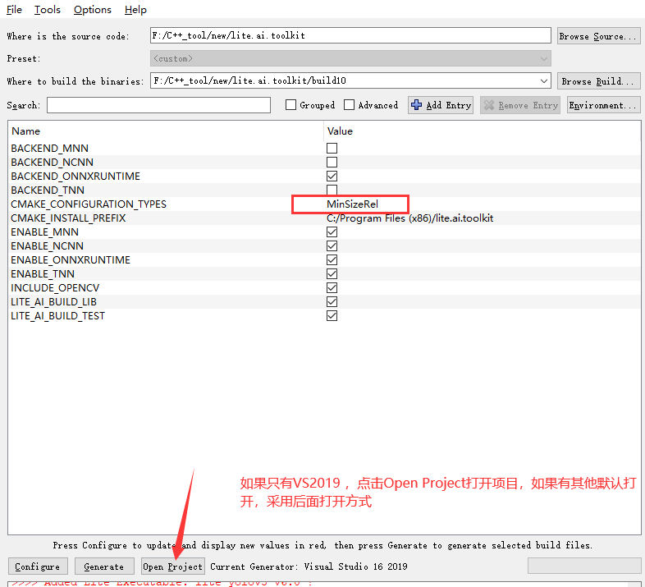645x587 pixels.
Task: Select BACKEND_ONNXRUNTIME row name
Action: click(x=75, y=177)
